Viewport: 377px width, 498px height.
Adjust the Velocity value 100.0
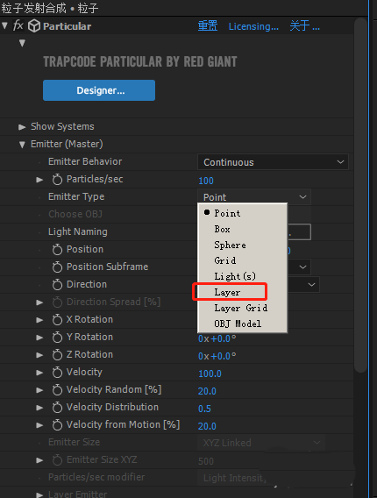[210, 373]
